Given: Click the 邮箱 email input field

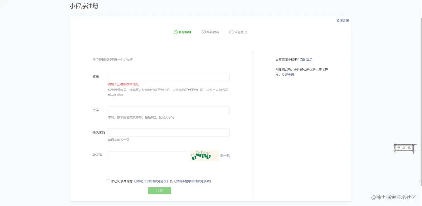Looking at the screenshot, I should click(x=169, y=77).
